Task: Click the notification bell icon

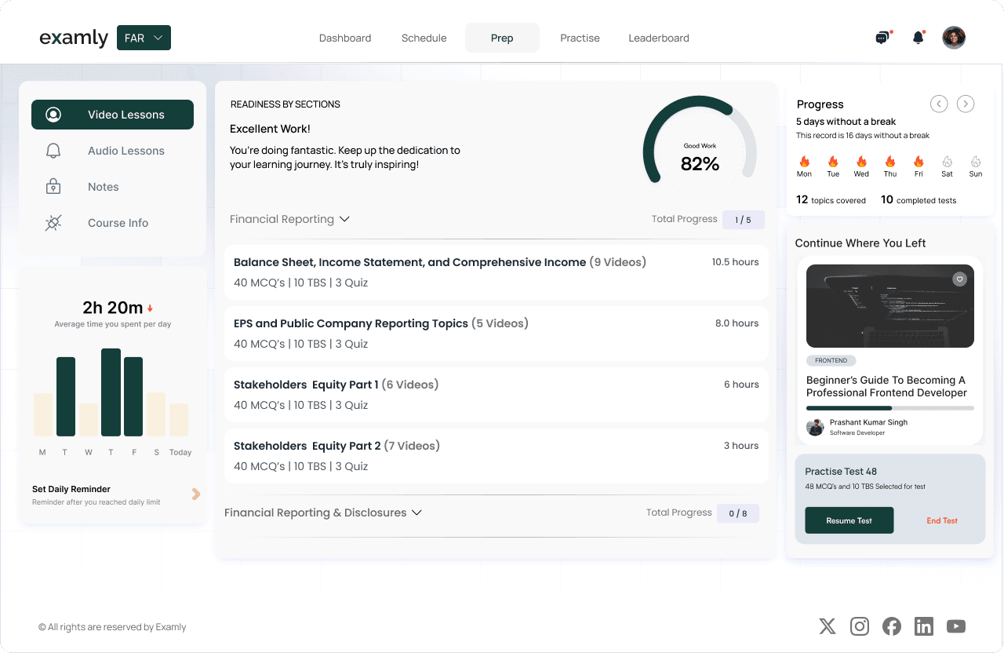Action: [918, 37]
